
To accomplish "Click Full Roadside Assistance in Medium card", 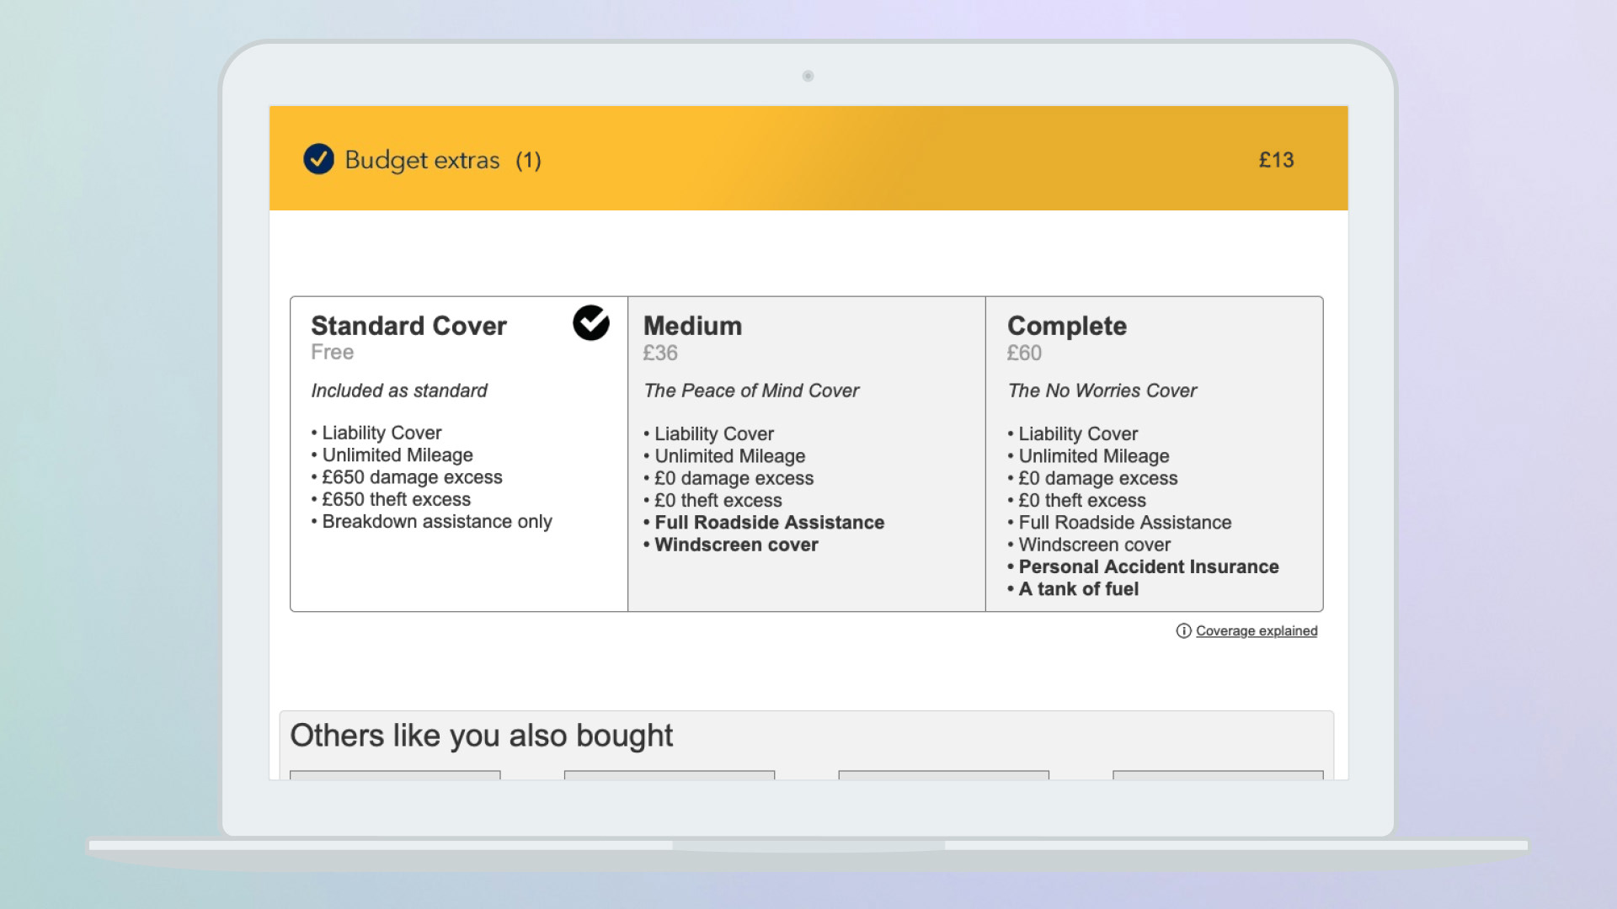I will pyautogui.click(x=769, y=522).
